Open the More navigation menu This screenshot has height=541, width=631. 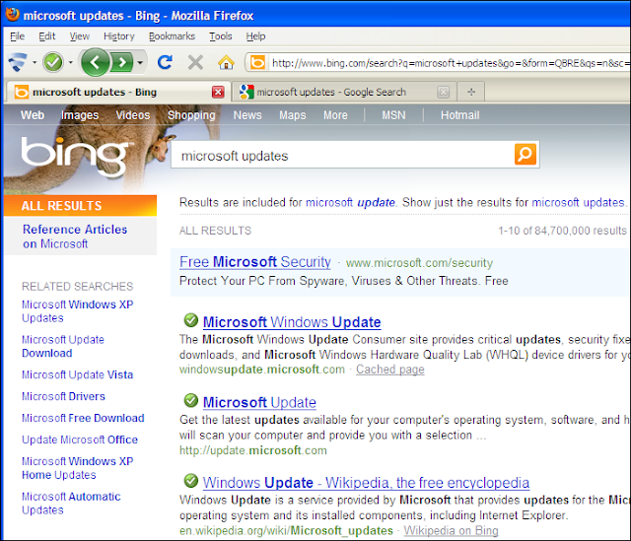click(335, 115)
